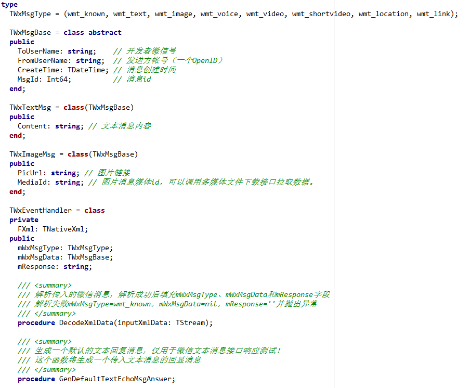Image resolution: width=470 pixels, height=388 pixels.
Task: Click the wmt_known enum value in the type list
Action: (x=86, y=14)
